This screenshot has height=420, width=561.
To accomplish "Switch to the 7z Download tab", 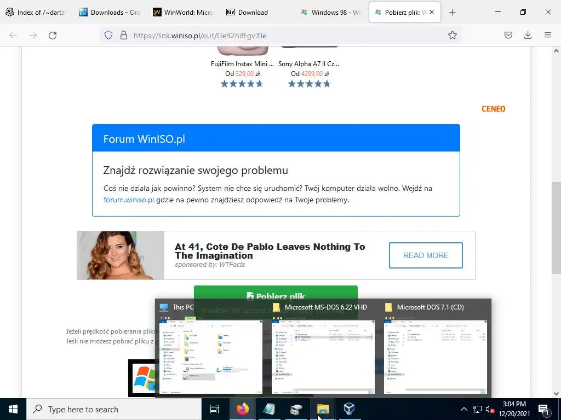I will 257,12.
